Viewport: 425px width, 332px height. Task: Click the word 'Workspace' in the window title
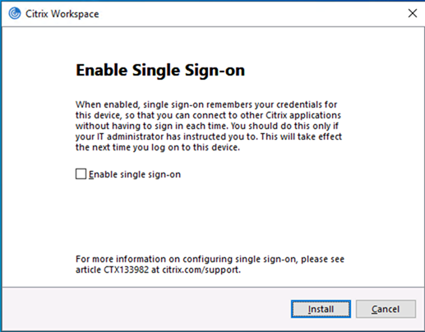tap(75, 14)
